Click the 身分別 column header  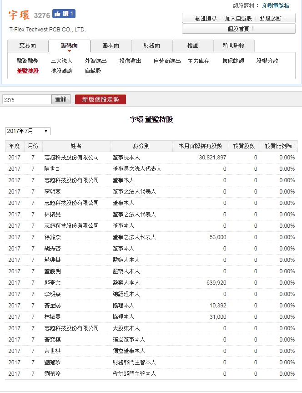(x=141, y=146)
